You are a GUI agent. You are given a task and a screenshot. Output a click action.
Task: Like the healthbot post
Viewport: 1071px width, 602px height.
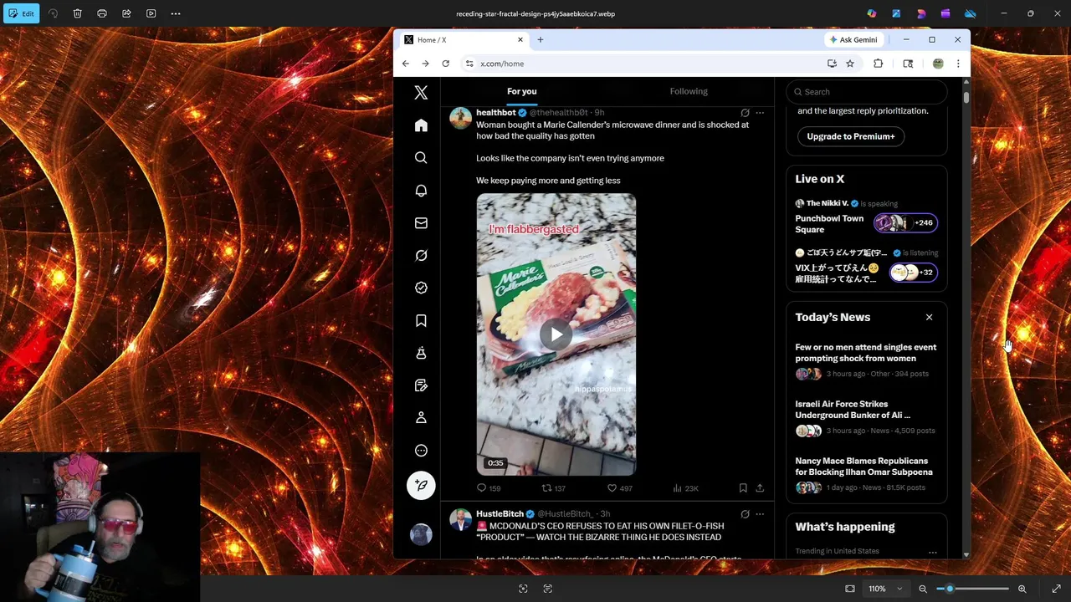pos(619,488)
